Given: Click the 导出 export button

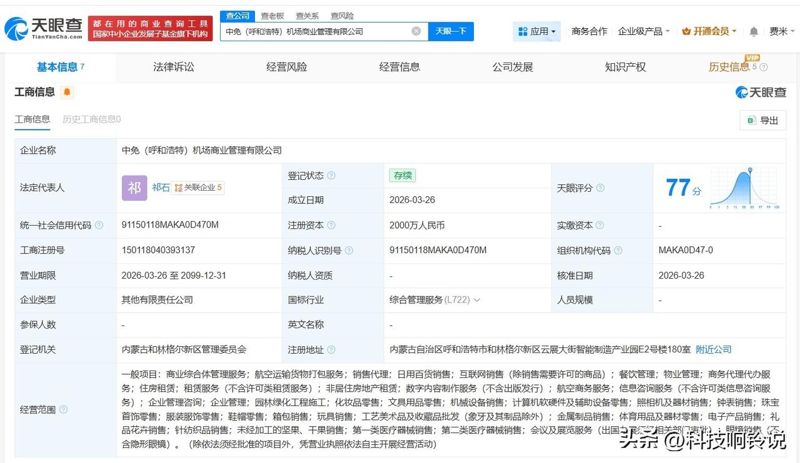Looking at the screenshot, I should click(x=763, y=121).
